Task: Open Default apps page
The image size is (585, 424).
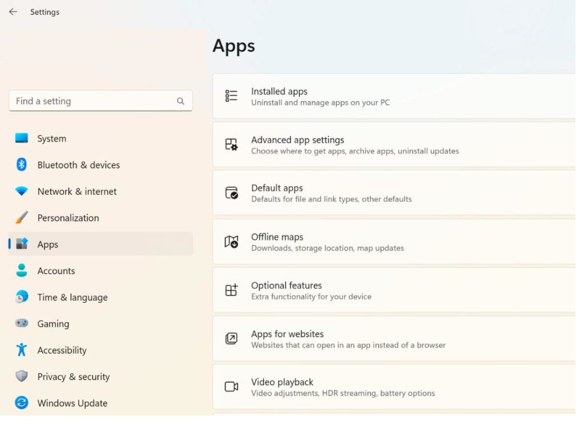Action: pyautogui.click(x=331, y=193)
